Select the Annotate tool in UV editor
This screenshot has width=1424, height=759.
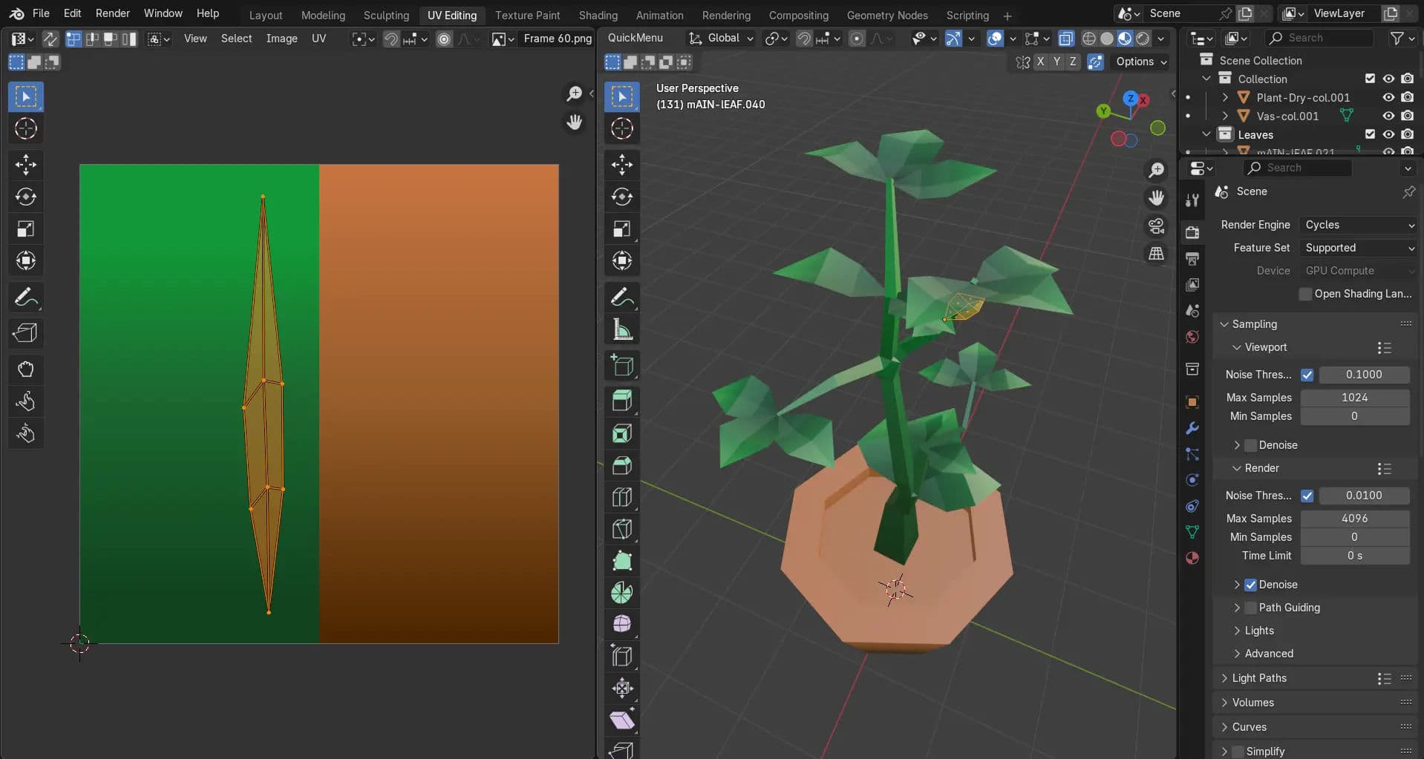tap(26, 298)
